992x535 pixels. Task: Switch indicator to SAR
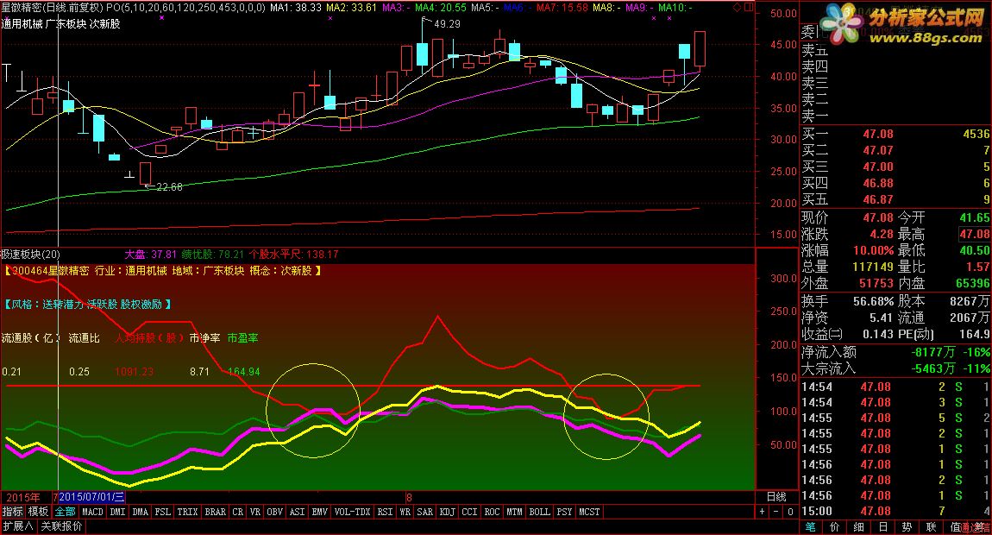pyautogui.click(x=425, y=512)
